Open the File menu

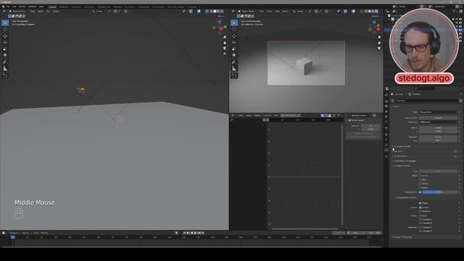point(8,7)
